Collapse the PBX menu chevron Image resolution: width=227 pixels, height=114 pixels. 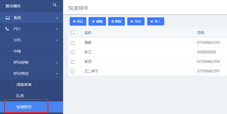point(57,29)
